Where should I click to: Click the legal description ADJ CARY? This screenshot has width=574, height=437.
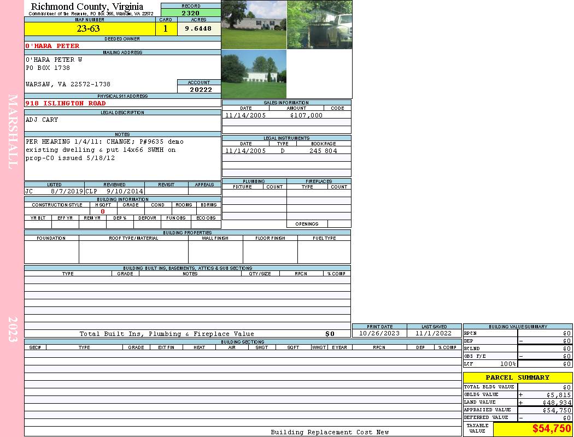point(42,120)
